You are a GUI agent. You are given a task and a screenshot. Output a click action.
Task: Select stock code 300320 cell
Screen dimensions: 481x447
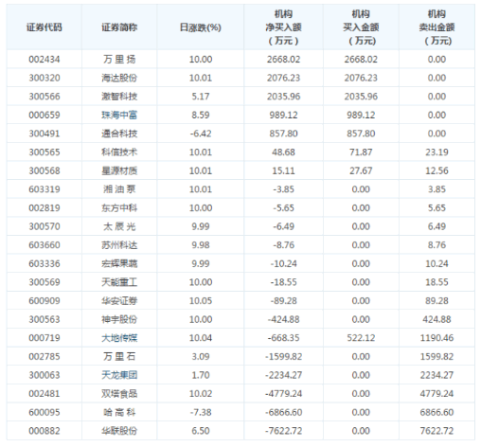(45, 78)
